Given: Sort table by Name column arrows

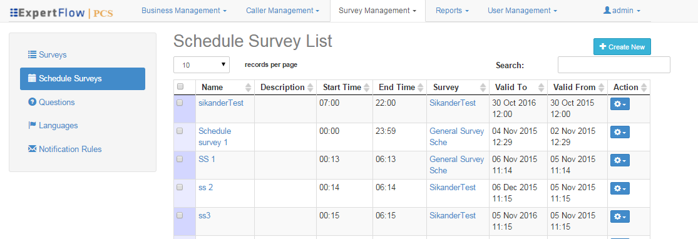Looking at the screenshot, I should 248,88.
